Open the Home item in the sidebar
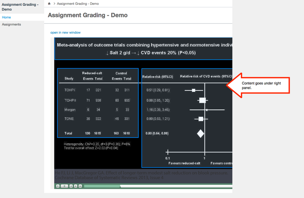This screenshot has width=304, height=198. [6, 17]
